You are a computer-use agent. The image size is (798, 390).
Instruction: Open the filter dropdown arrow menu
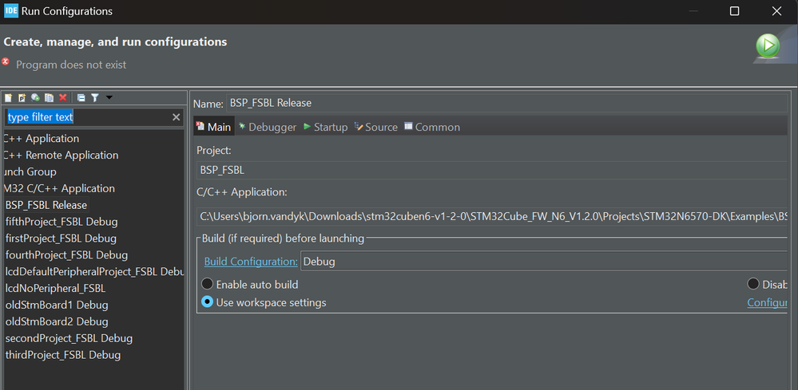pyautogui.click(x=109, y=97)
